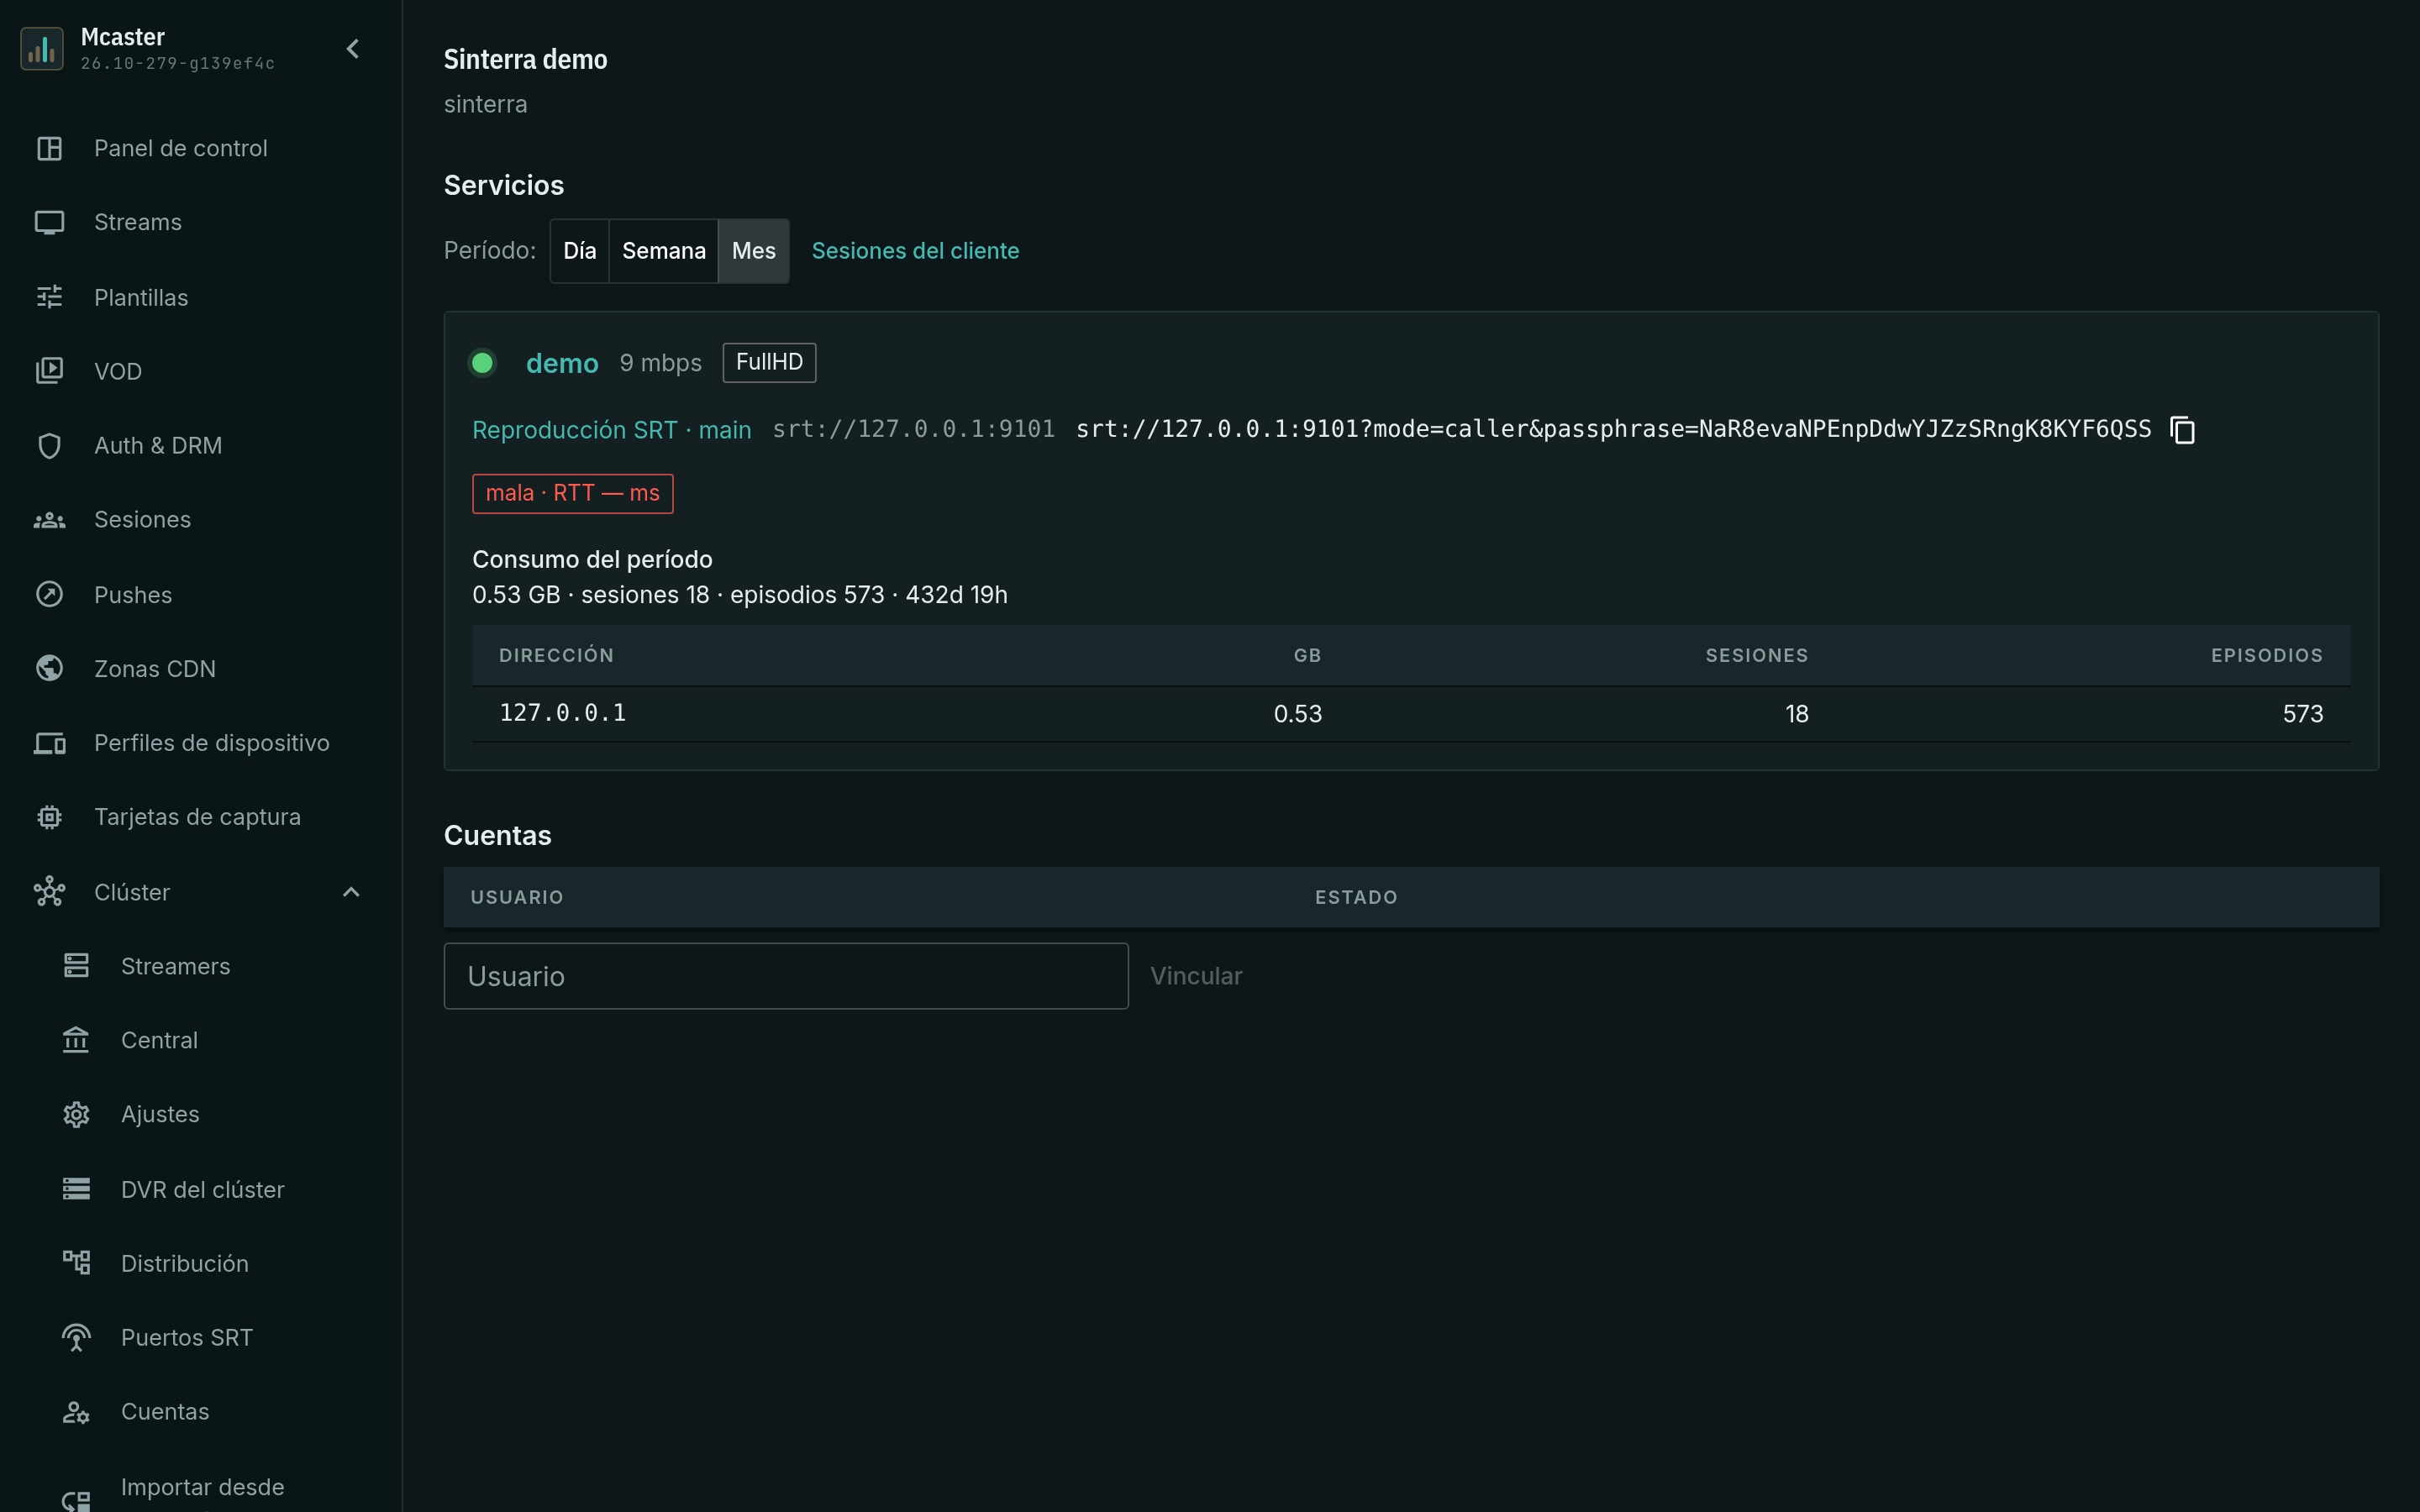Viewport: 2420px width, 1512px height.
Task: Click the Central bank building icon
Action: [76, 1040]
